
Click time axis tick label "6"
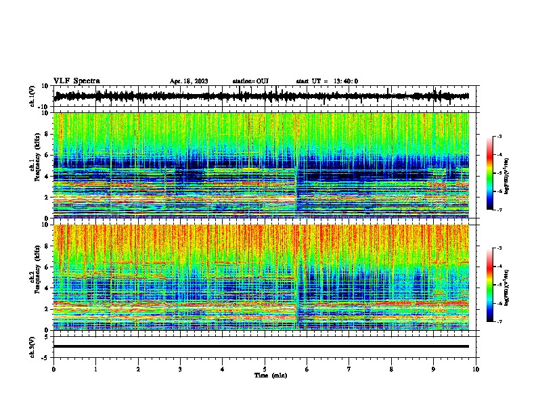[x=307, y=369]
